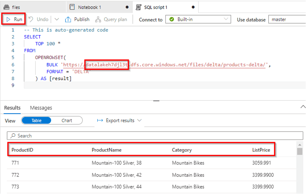Select the Run play icon
This screenshot has height=194, width=306.
(9, 19)
